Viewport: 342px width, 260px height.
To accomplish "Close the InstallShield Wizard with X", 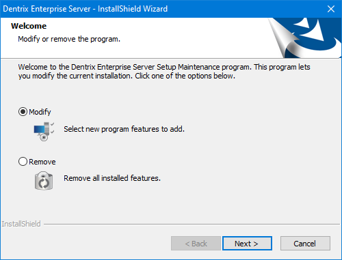I will pos(331,9).
